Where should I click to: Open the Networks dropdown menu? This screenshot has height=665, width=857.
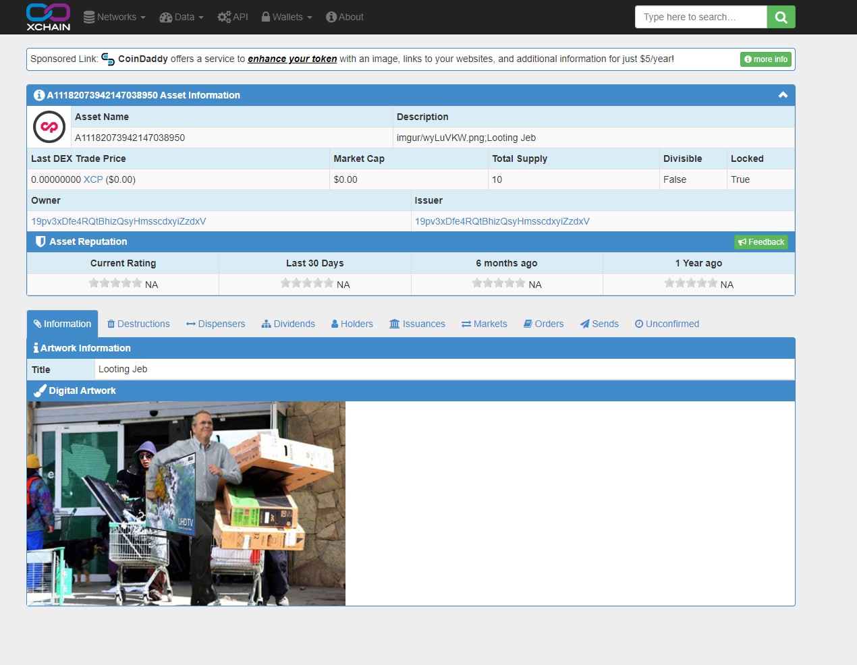click(x=114, y=17)
